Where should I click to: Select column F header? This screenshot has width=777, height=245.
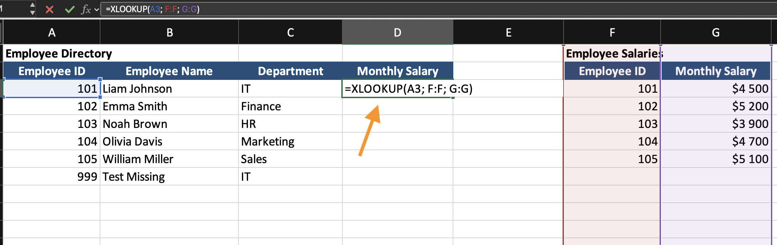click(x=612, y=32)
